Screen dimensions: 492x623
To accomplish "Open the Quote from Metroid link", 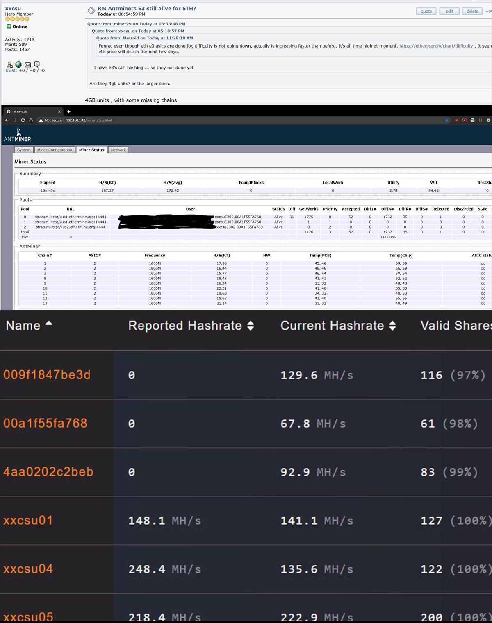I will (144, 38).
